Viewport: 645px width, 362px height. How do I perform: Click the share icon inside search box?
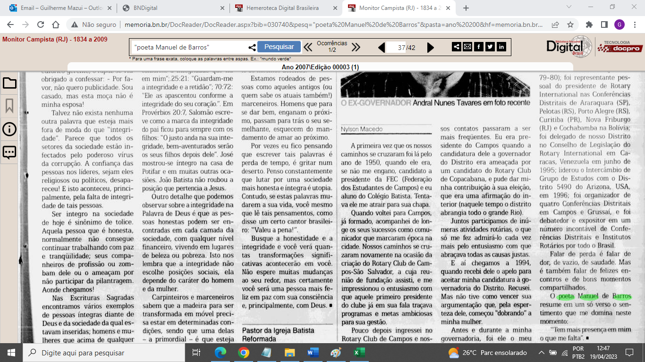point(252,47)
